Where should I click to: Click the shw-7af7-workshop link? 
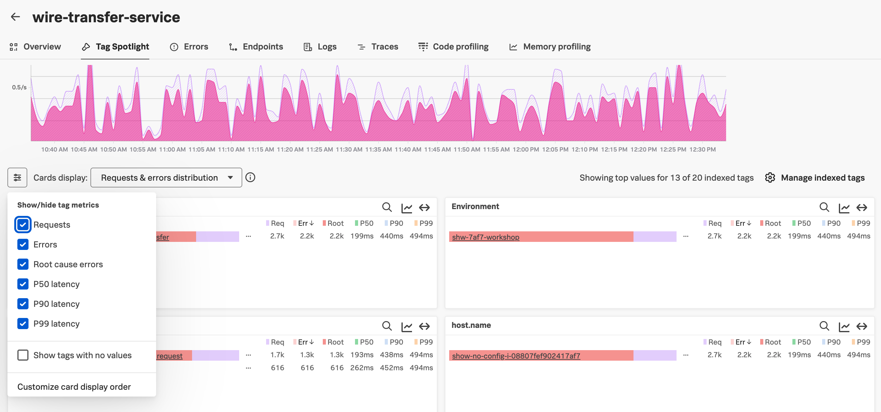(x=485, y=237)
